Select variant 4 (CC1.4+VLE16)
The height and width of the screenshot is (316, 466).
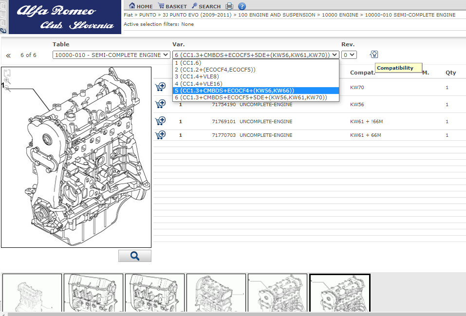(256, 84)
